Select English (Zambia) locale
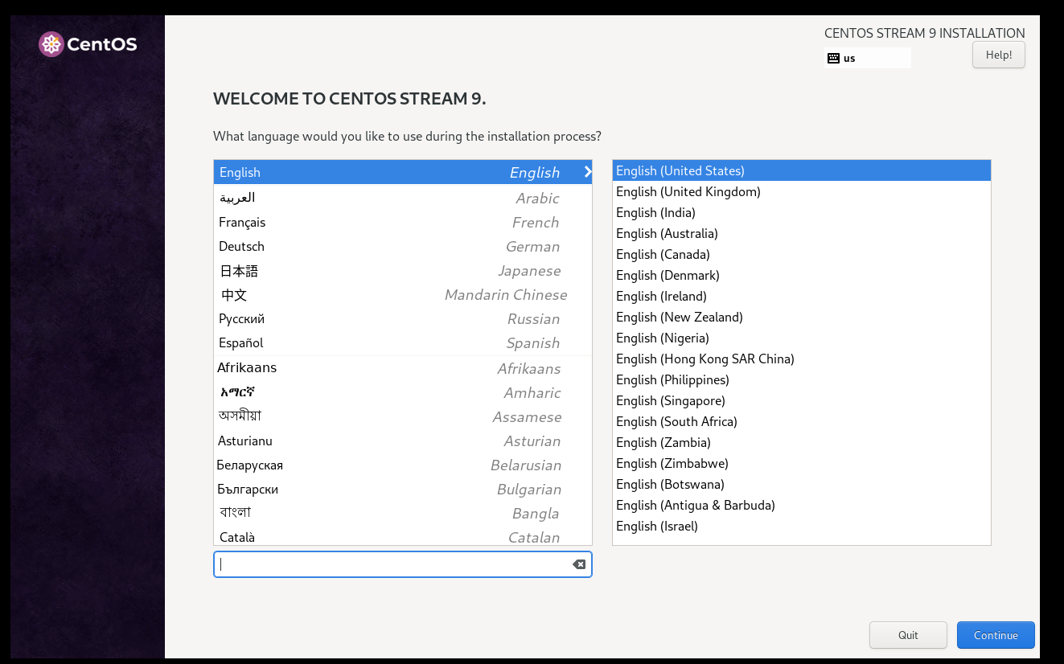The height and width of the screenshot is (664, 1064). (802, 442)
